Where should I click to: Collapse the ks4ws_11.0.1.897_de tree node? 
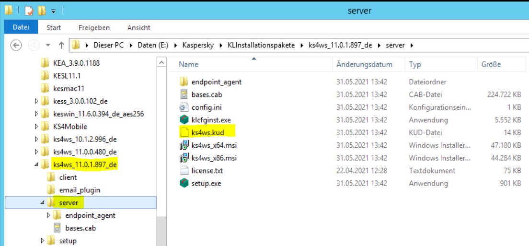point(36,164)
